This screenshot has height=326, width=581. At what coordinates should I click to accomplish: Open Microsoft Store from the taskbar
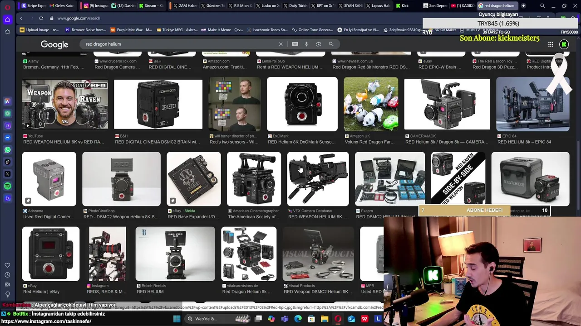[311, 319]
